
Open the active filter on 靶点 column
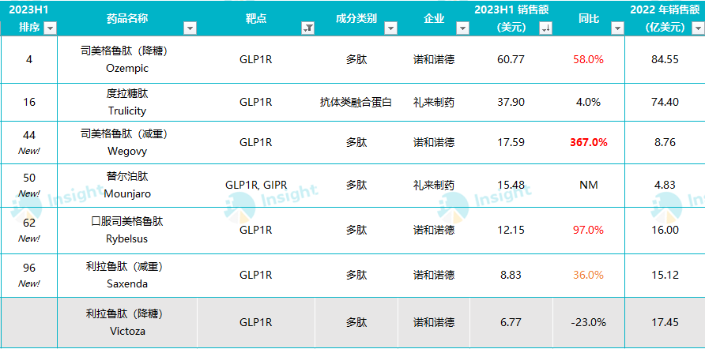click(308, 28)
